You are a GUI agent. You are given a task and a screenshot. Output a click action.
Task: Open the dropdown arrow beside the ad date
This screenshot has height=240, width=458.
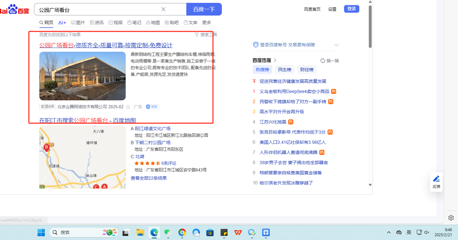click(x=128, y=107)
